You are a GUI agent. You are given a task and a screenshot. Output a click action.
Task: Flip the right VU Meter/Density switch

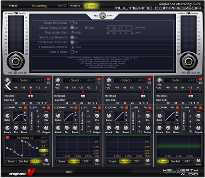188,13
